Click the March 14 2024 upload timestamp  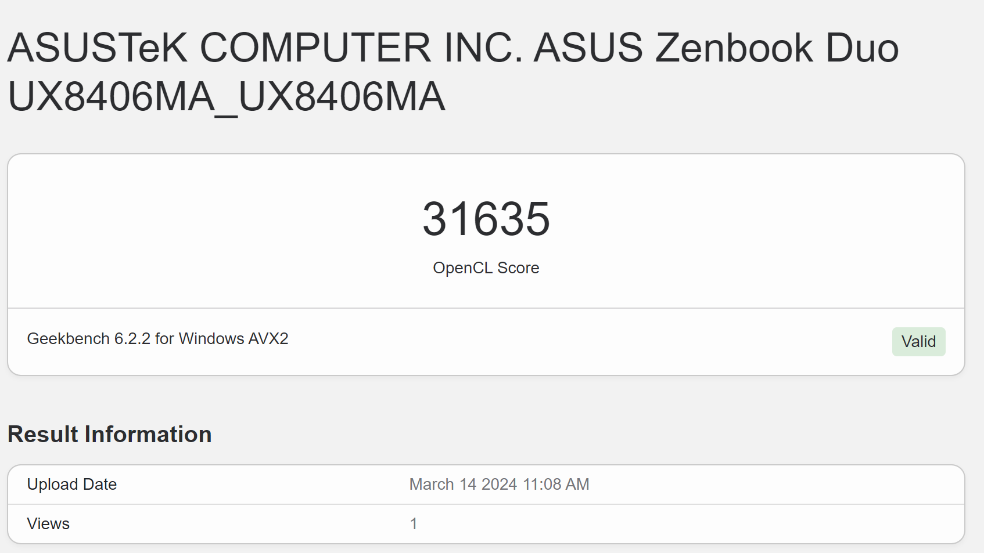500,485
